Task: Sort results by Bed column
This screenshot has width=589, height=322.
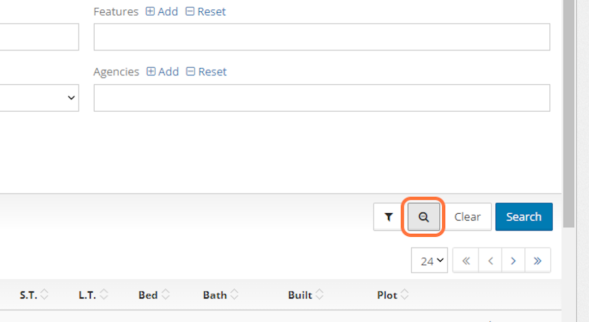Action: 154,295
